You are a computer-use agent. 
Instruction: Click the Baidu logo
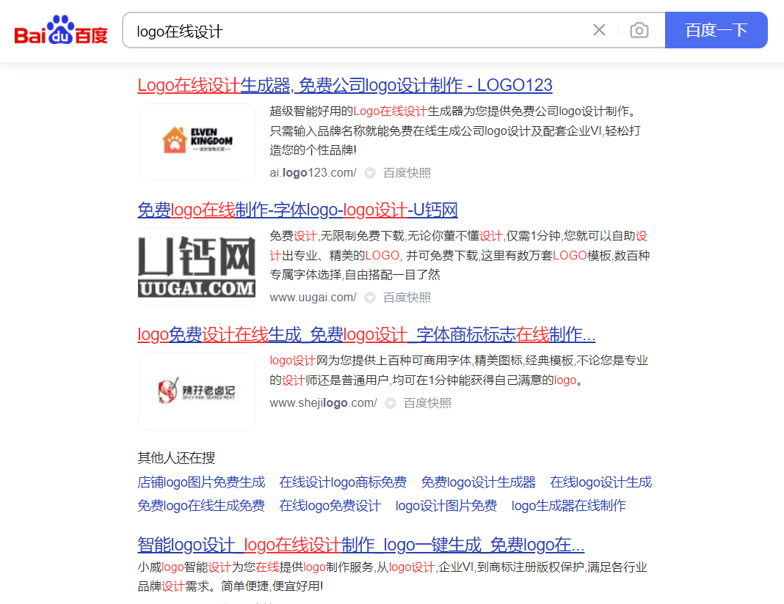pos(60,30)
